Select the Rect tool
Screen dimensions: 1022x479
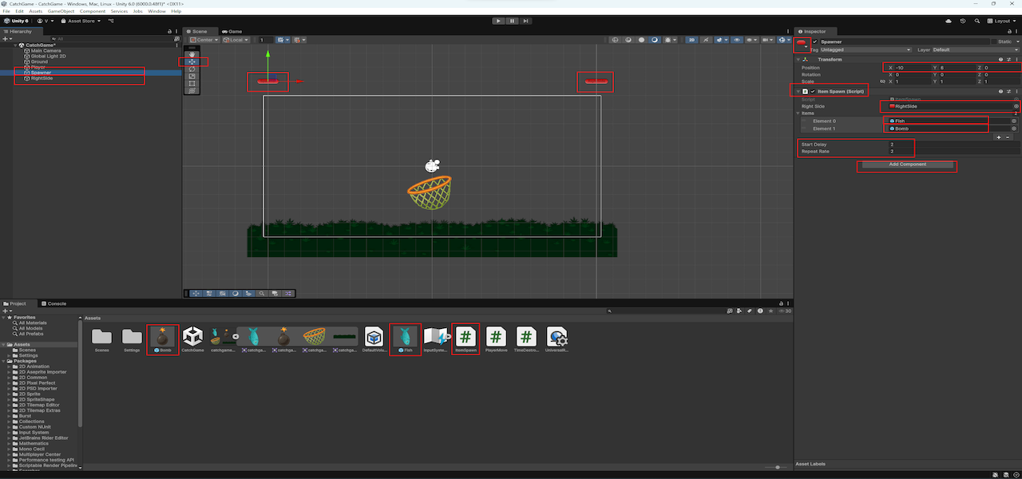point(192,83)
